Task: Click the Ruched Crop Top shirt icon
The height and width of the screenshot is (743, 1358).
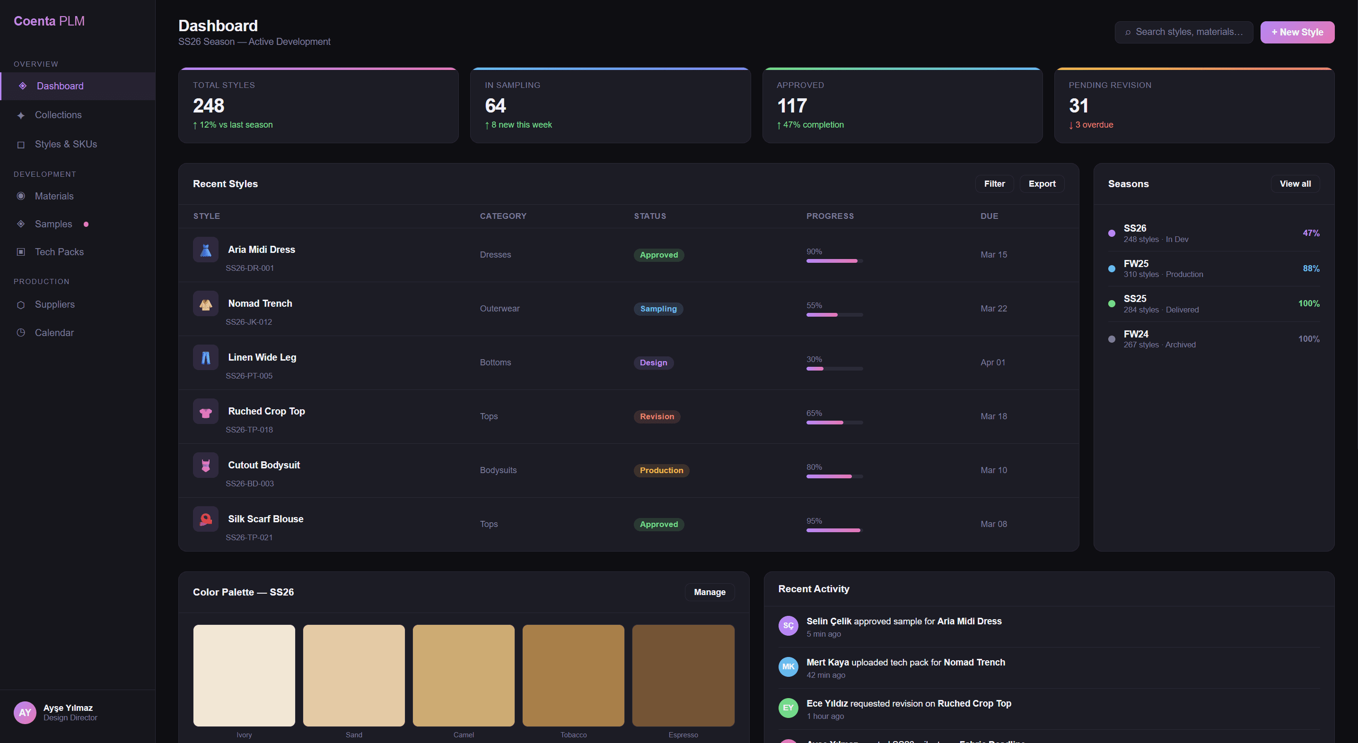Action: point(206,412)
